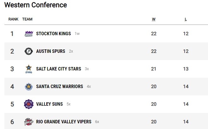This screenshot has width=208, height=129.
Task: Click the Salt Lake City Stars logo
Action: 29,69
